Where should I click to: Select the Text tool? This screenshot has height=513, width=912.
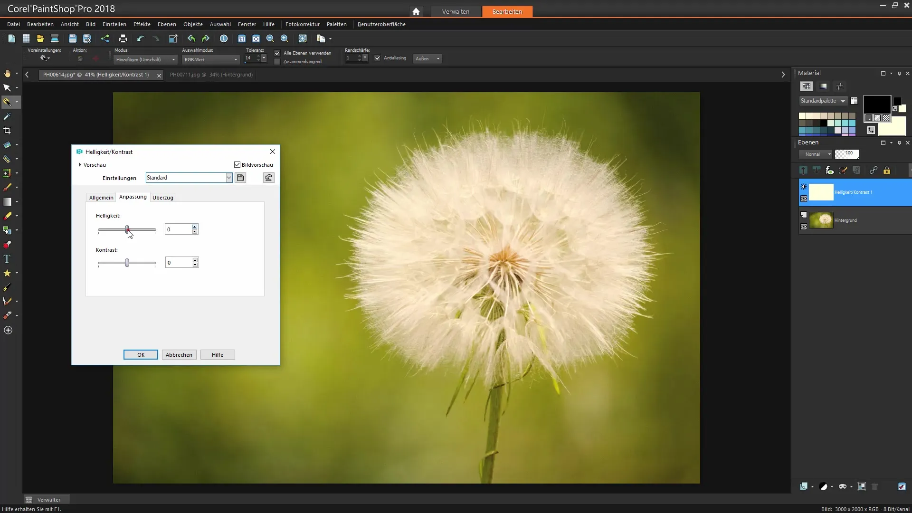click(x=7, y=259)
